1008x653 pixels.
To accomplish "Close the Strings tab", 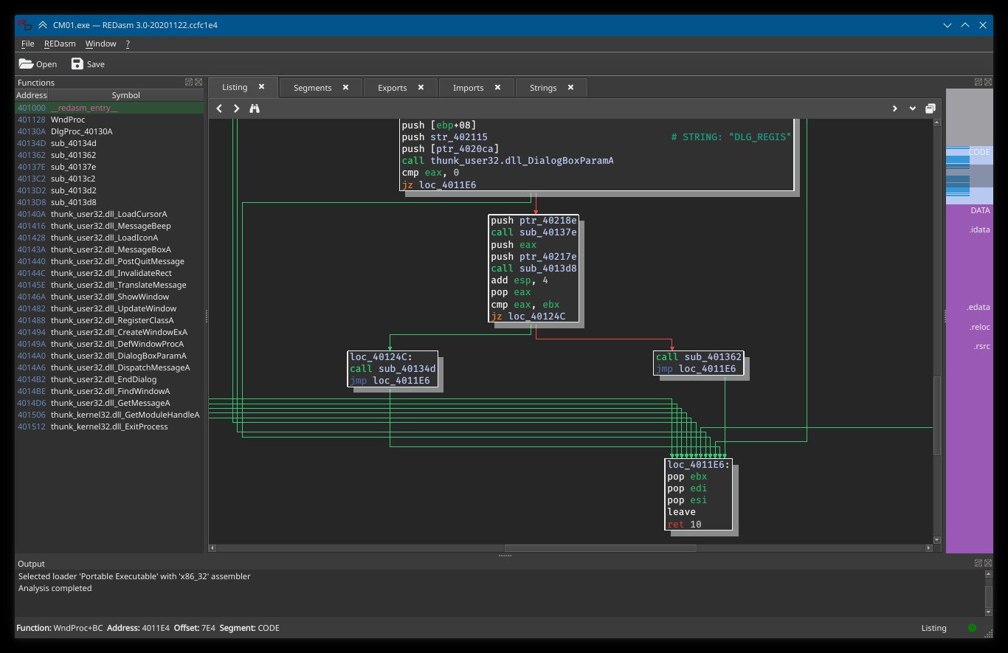I will pyautogui.click(x=570, y=87).
